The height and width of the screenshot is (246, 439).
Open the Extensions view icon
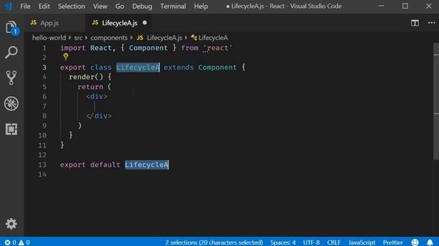click(x=11, y=129)
